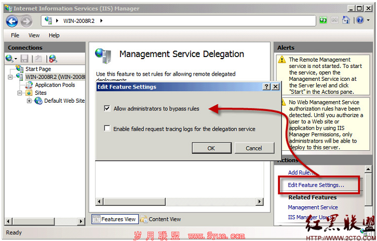
Task: Click the Ready status bar text
Action: [14, 233]
